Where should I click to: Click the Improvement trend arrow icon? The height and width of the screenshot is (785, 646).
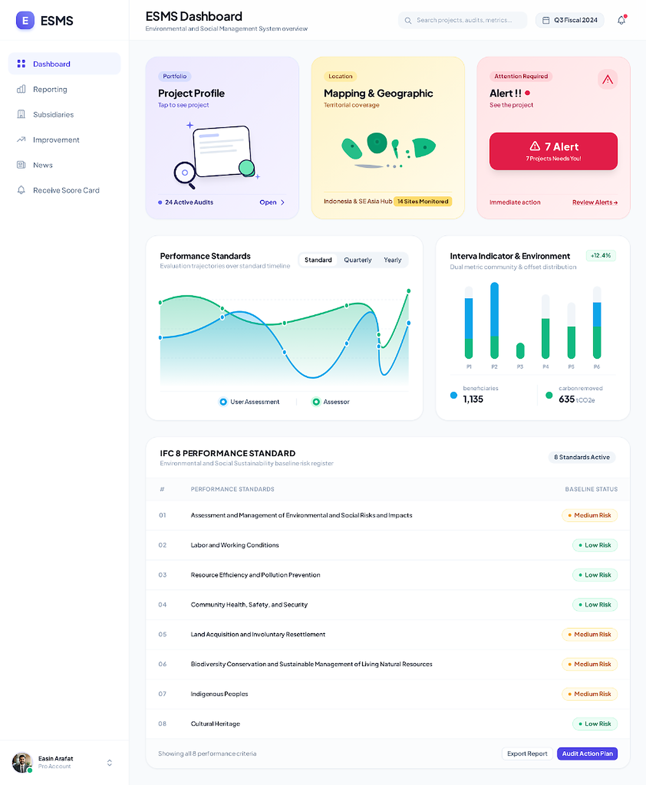21,140
